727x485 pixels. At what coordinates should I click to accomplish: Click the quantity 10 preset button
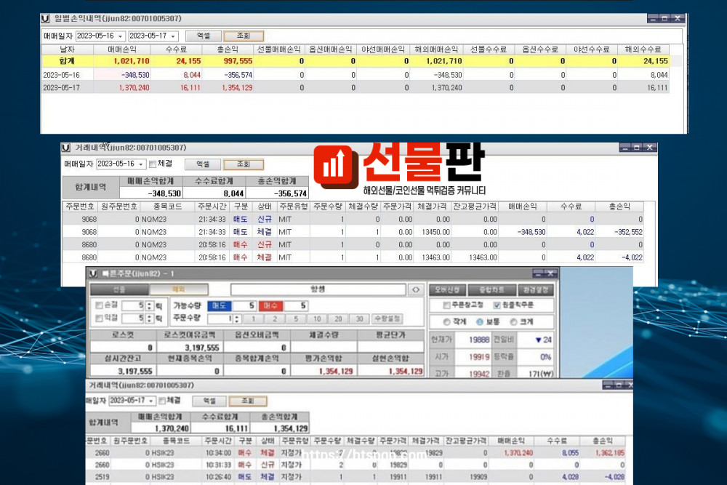[x=318, y=319]
